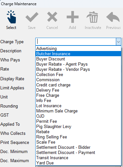Select Buyer Rebate - Agent Pays
123x167 pixels.
click(78, 64)
